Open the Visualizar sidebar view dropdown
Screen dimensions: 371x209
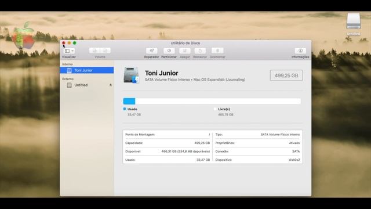69,51
